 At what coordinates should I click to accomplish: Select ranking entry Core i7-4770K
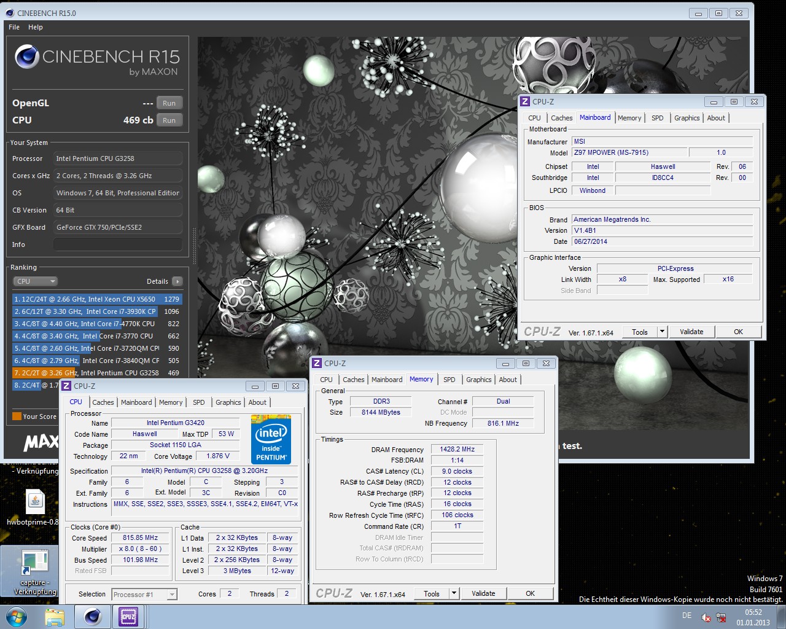[97, 324]
